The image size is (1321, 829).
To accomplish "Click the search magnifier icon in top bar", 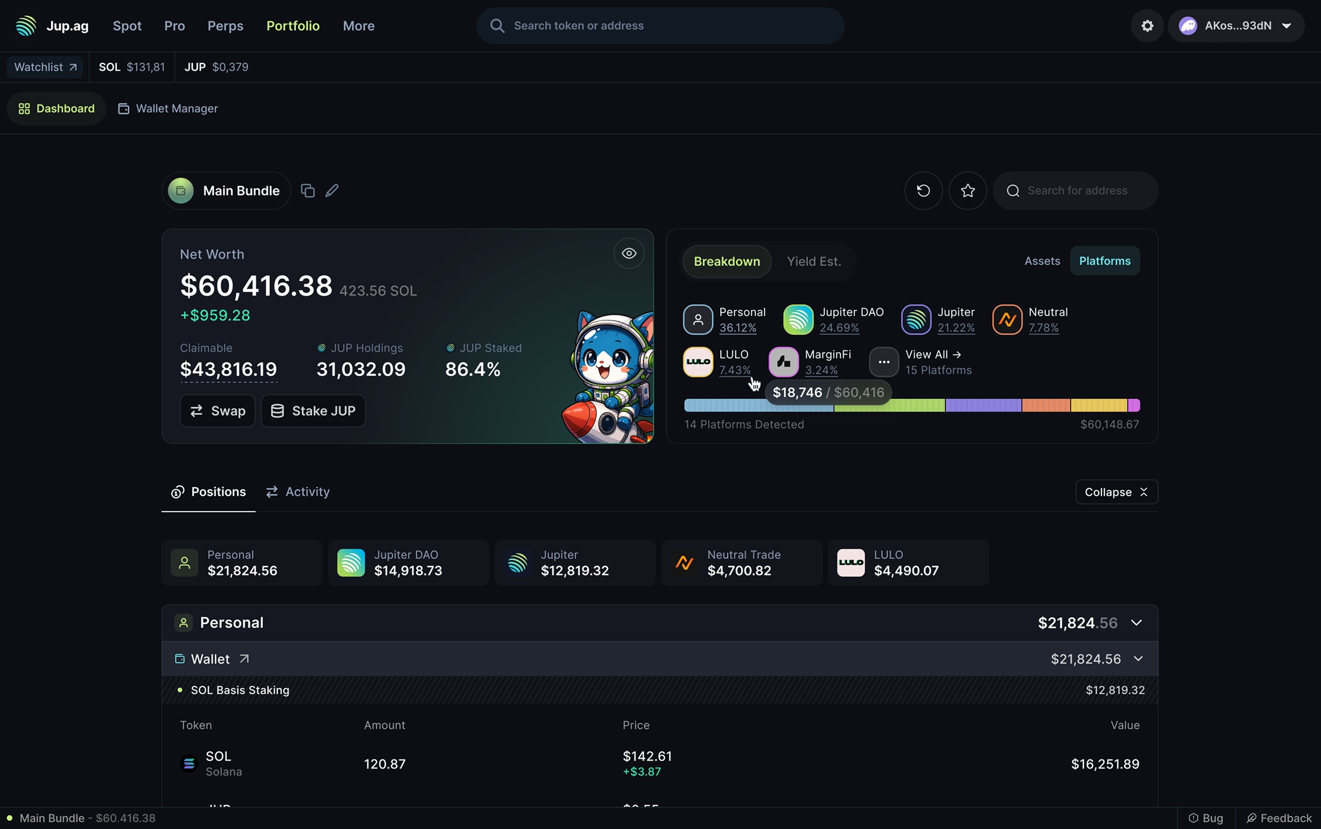I will point(497,26).
